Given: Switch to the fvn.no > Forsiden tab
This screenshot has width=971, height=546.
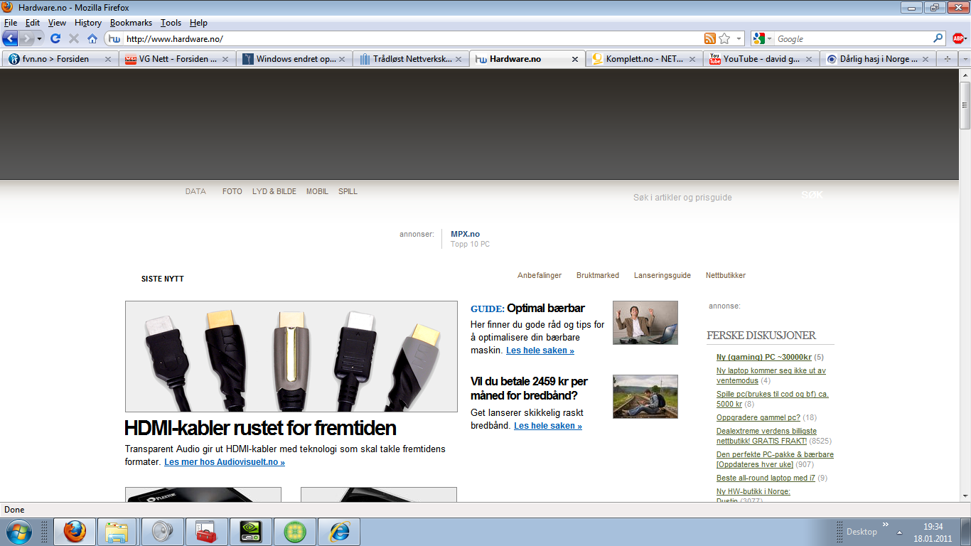Looking at the screenshot, I should (60, 59).
